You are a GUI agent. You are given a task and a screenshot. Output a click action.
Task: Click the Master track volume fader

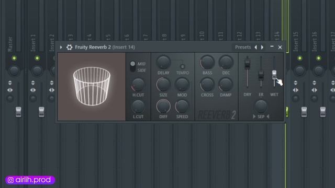point(18,112)
